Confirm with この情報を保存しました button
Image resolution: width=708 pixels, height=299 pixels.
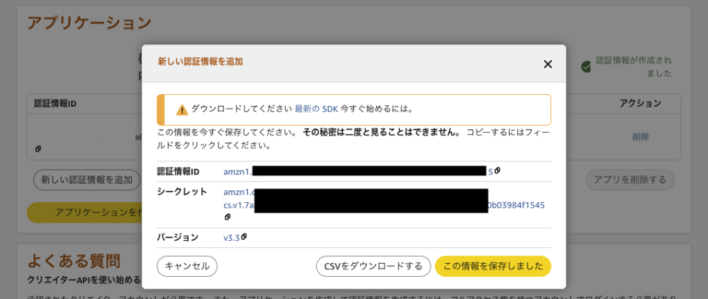coord(493,266)
